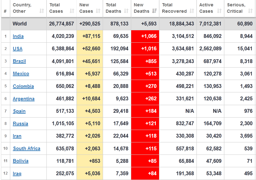Open the USA country link
Screen dimensions: 256x180
point(18,49)
